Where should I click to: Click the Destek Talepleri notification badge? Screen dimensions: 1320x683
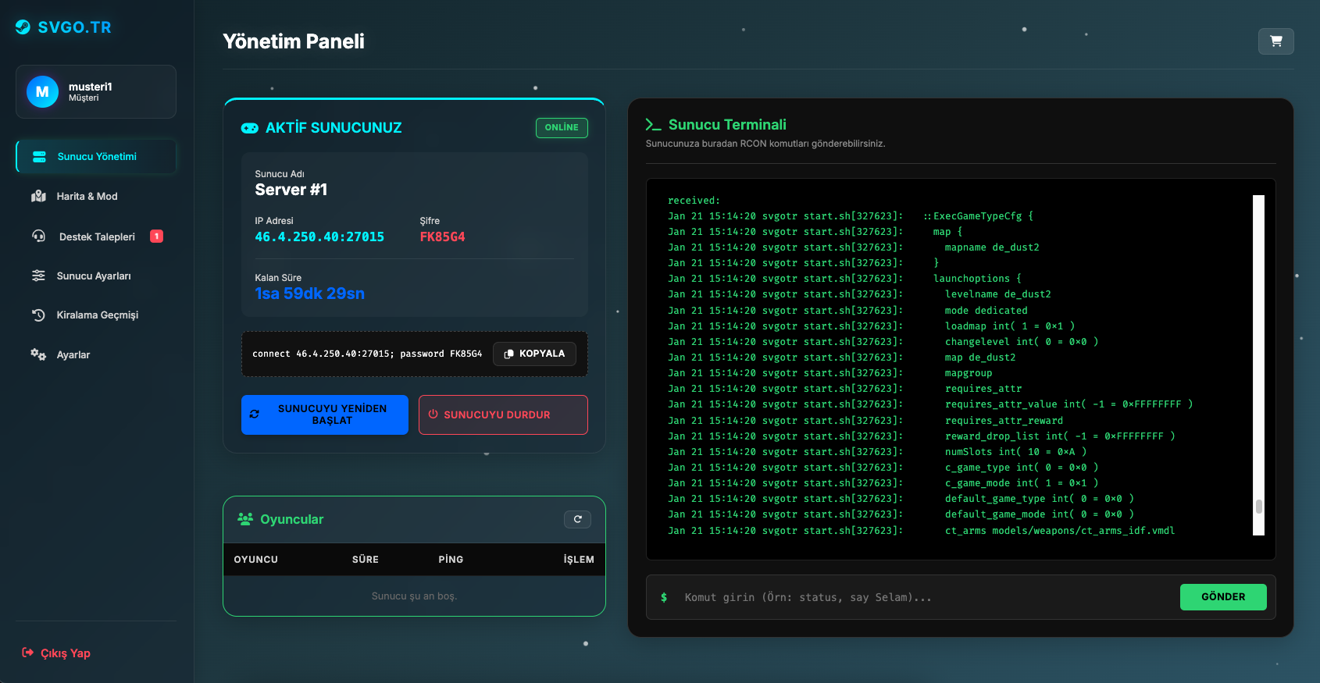[x=156, y=237]
